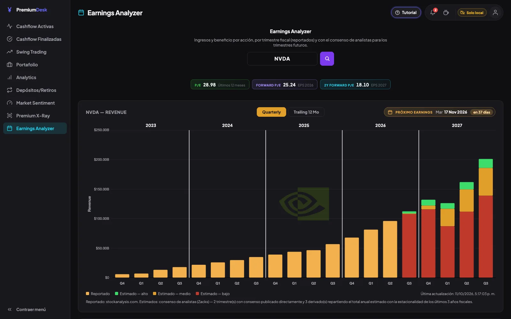The width and height of the screenshot is (511, 319).
Task: Toggle the Solo local mode badge
Action: pos(472,12)
